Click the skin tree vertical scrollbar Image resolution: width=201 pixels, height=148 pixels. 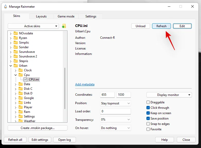tap(65, 88)
